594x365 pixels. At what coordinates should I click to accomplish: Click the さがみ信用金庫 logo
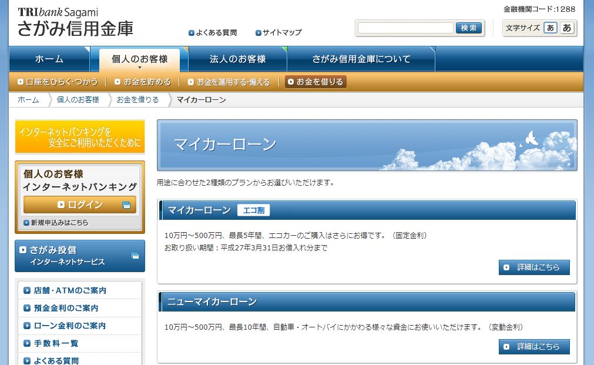[75, 22]
